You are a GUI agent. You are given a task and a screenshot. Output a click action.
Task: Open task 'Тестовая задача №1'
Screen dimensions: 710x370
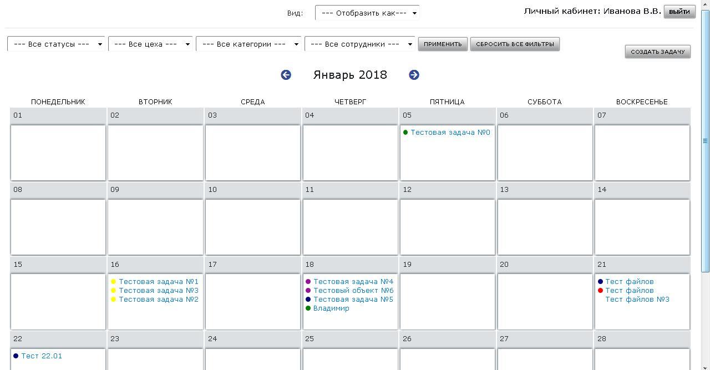[x=159, y=281]
